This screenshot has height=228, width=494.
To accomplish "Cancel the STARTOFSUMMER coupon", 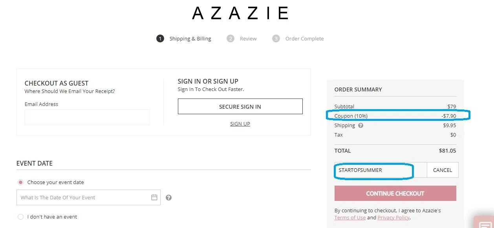I will tap(442, 170).
